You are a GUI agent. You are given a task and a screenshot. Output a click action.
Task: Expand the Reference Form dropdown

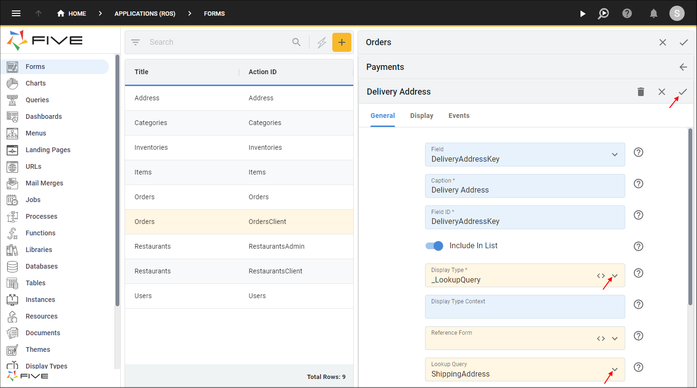tap(615, 339)
